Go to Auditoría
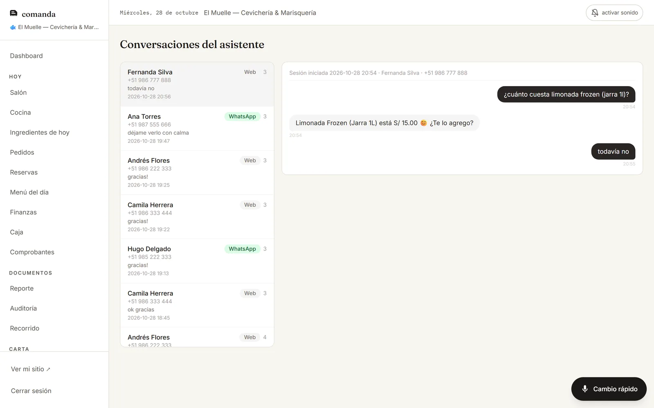The image size is (654, 408). [23, 309]
